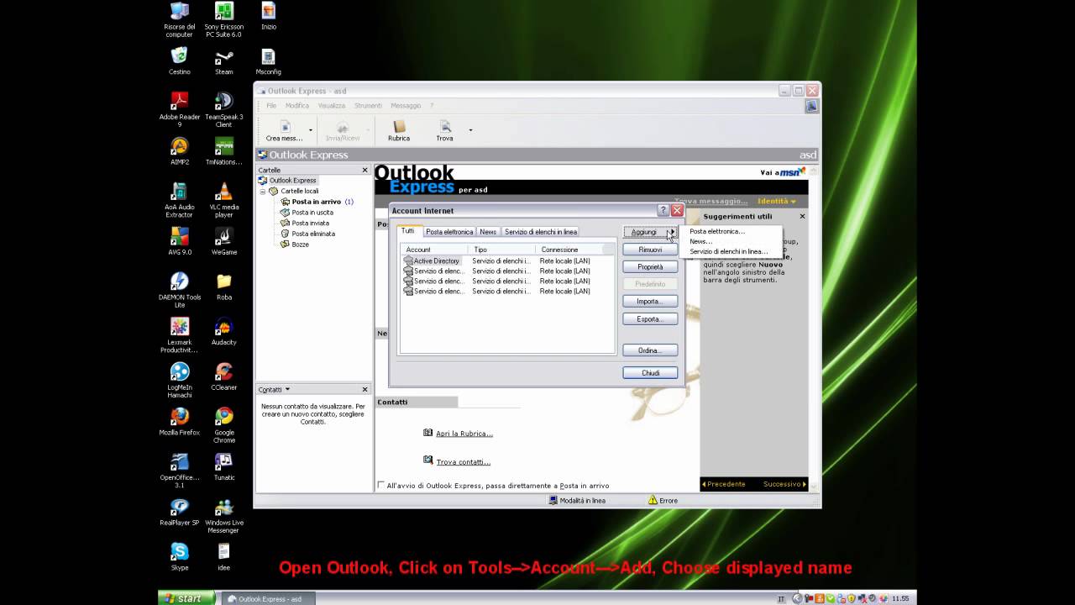Screen dimensions: 1075x605
Task: Collapse the Cartelle locali tree node
Action: [263, 191]
